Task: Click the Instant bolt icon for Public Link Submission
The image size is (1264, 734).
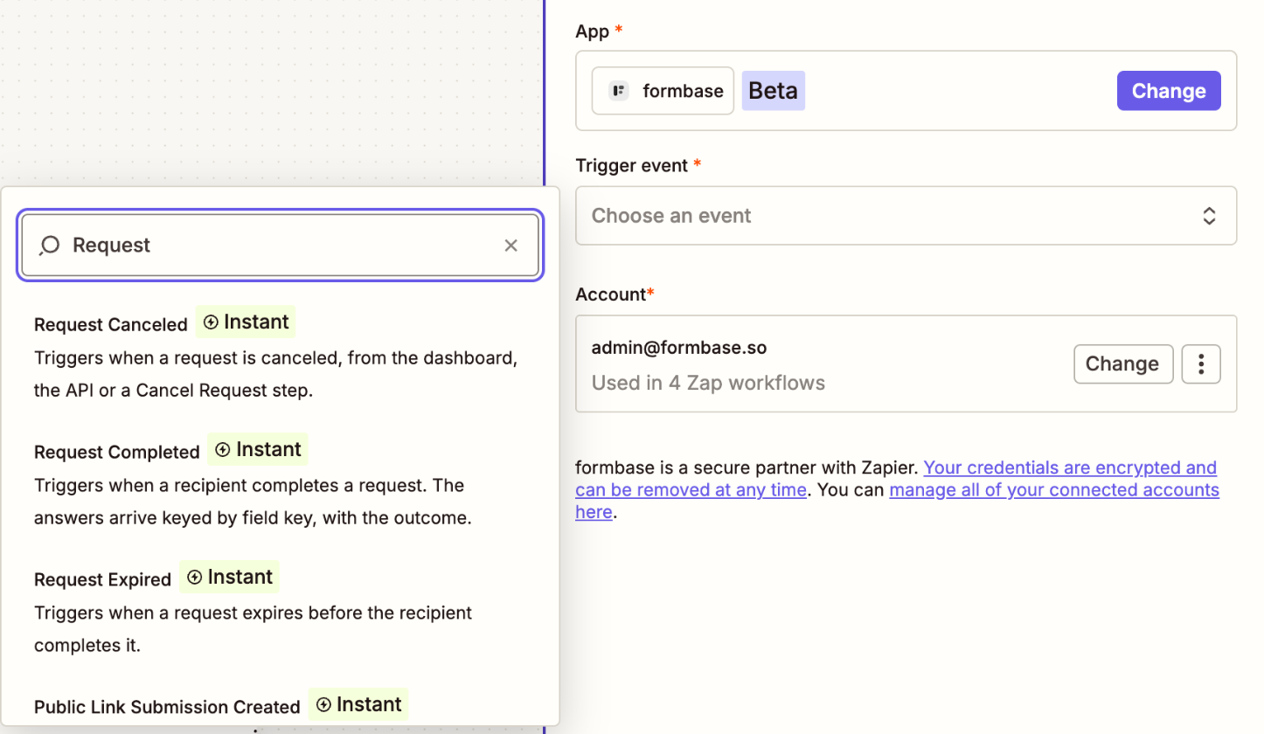Action: point(323,705)
